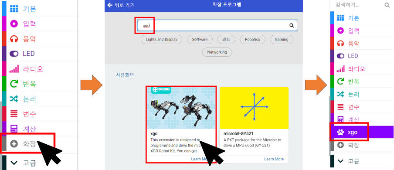Click 반복 loop icon in right toolbox
This screenshot has height=170, width=394.
point(340,81)
